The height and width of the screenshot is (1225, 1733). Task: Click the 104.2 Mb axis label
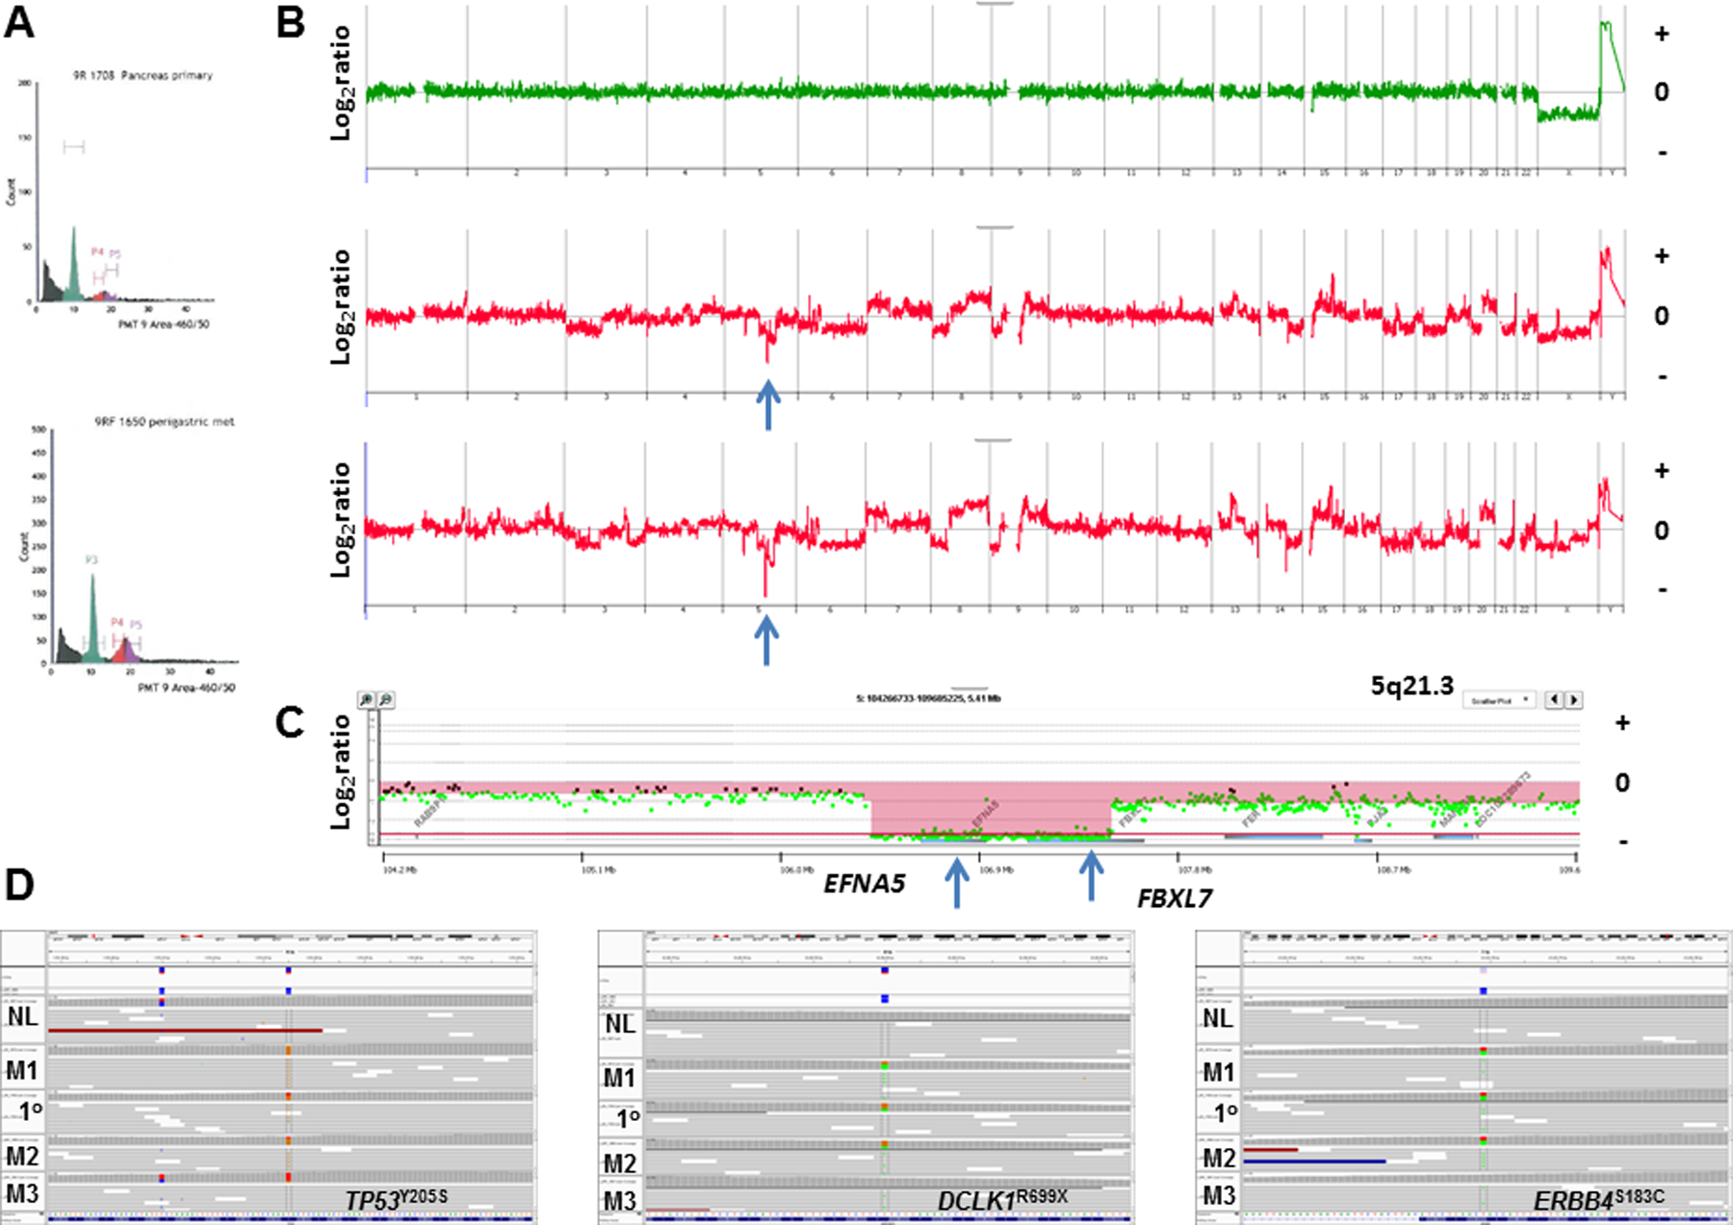click(399, 870)
